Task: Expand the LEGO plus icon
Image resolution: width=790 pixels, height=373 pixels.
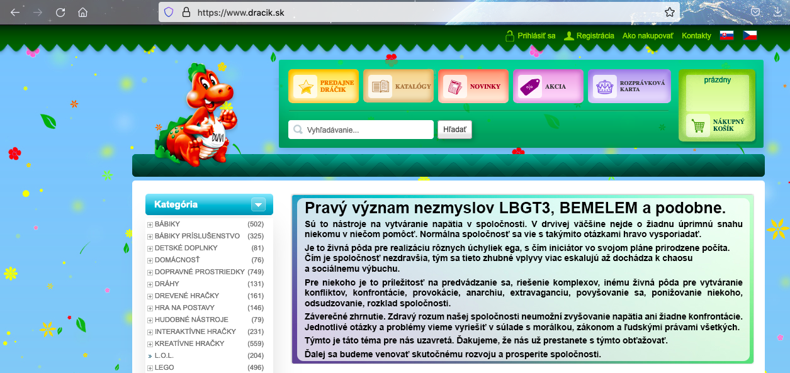Action: click(150, 368)
